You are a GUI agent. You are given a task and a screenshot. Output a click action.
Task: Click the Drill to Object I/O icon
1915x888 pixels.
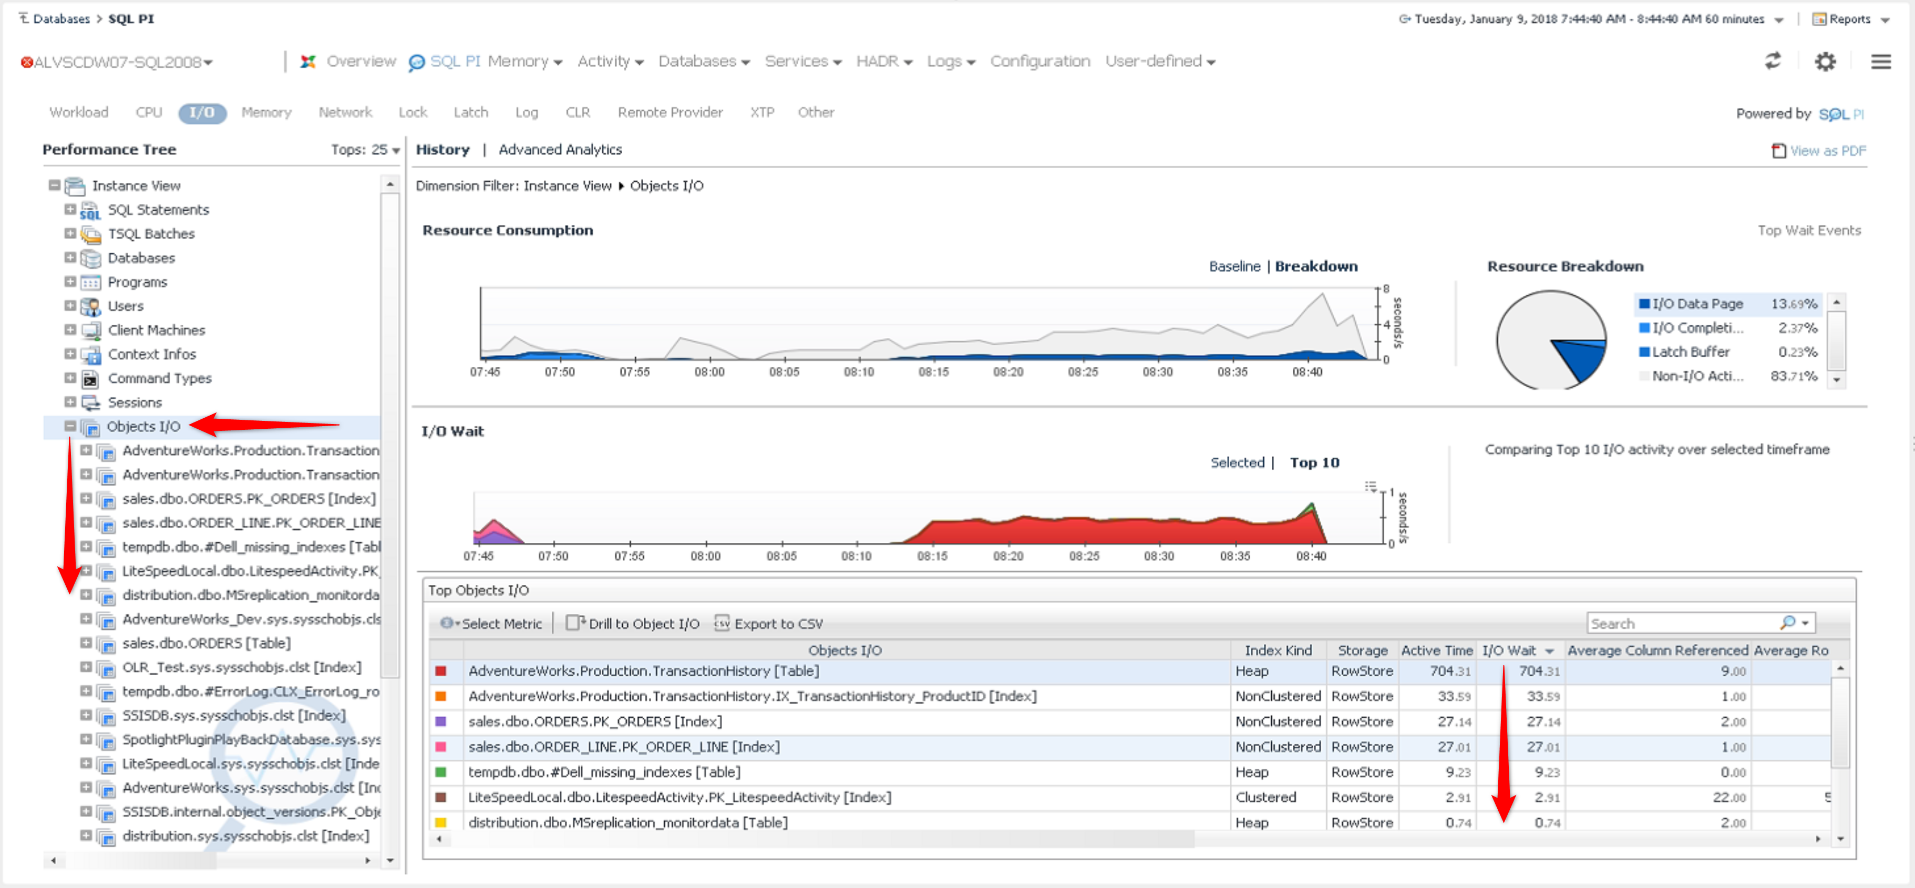click(574, 623)
